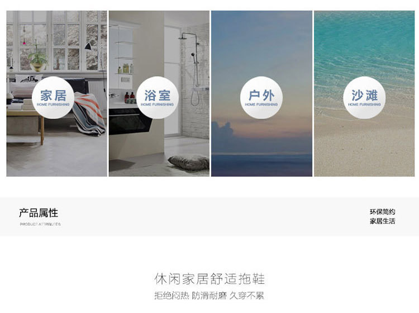Click the striped blanket in living room photo

click(89, 113)
